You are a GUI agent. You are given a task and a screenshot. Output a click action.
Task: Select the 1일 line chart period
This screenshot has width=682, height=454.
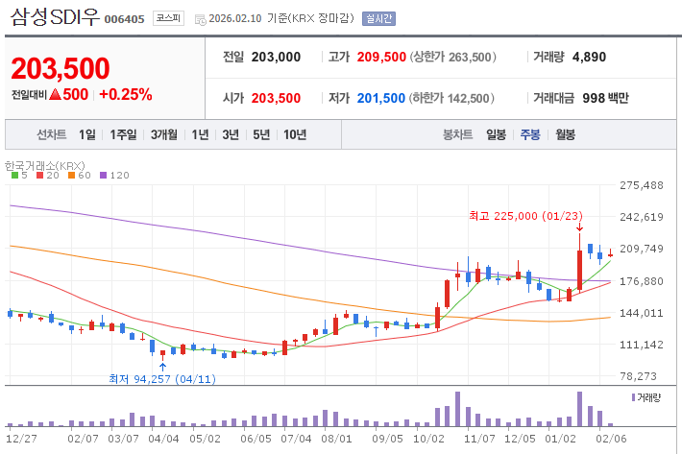point(87,134)
